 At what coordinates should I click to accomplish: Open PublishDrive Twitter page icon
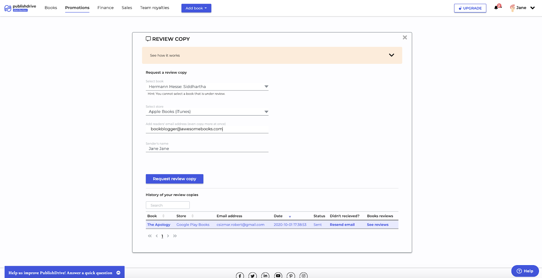click(x=253, y=276)
